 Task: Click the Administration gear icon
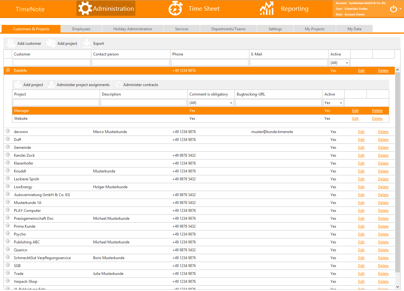tap(85, 9)
